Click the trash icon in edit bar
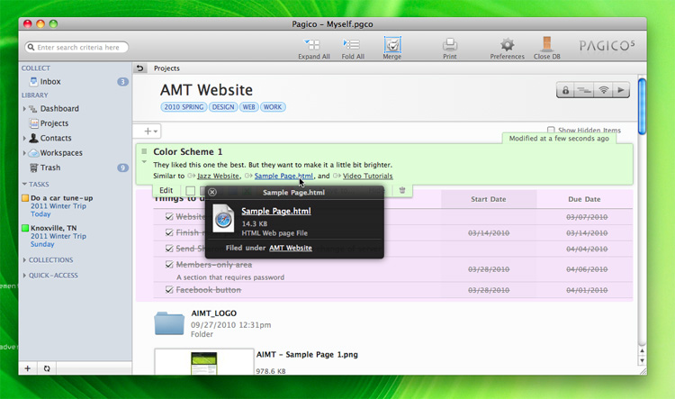The image size is (675, 399). click(x=402, y=190)
